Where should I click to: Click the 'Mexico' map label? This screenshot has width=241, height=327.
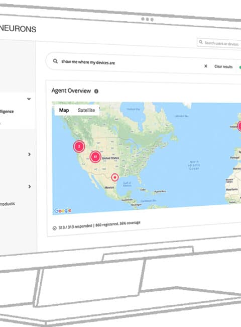pos(109,188)
